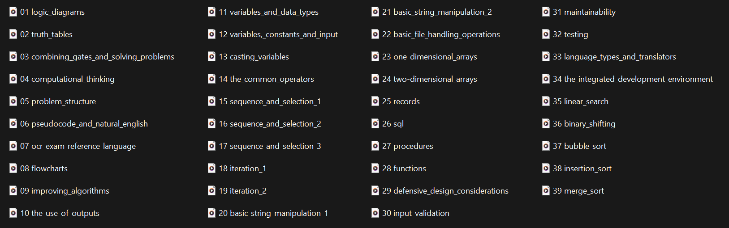Select the 07 ocr_exam_reference_language file
Screen dimensions: 729x228
point(78,146)
